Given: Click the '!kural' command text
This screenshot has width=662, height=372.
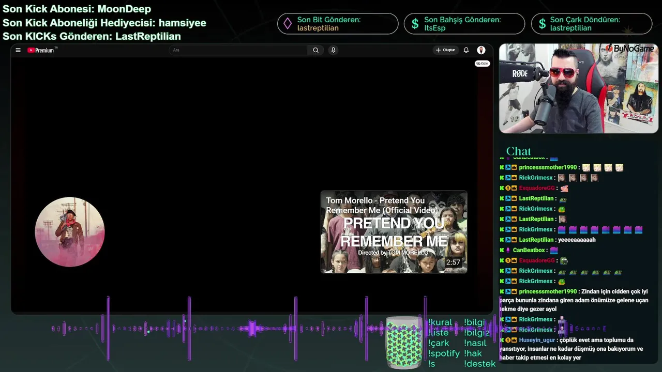Looking at the screenshot, I should point(440,322).
